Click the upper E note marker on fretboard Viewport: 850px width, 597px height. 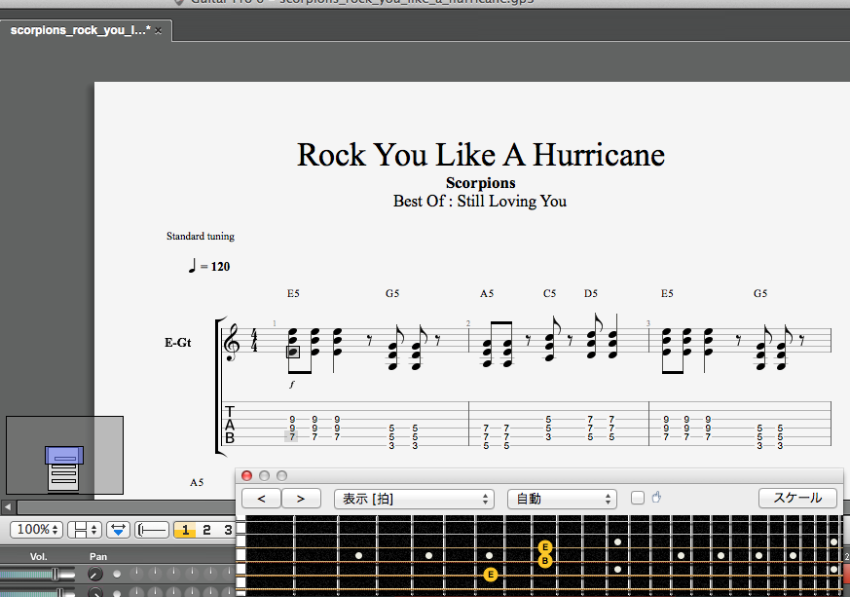coord(545,547)
